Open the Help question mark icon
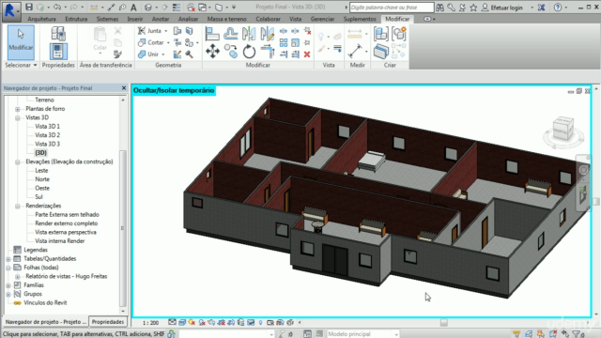 [x=558, y=7]
